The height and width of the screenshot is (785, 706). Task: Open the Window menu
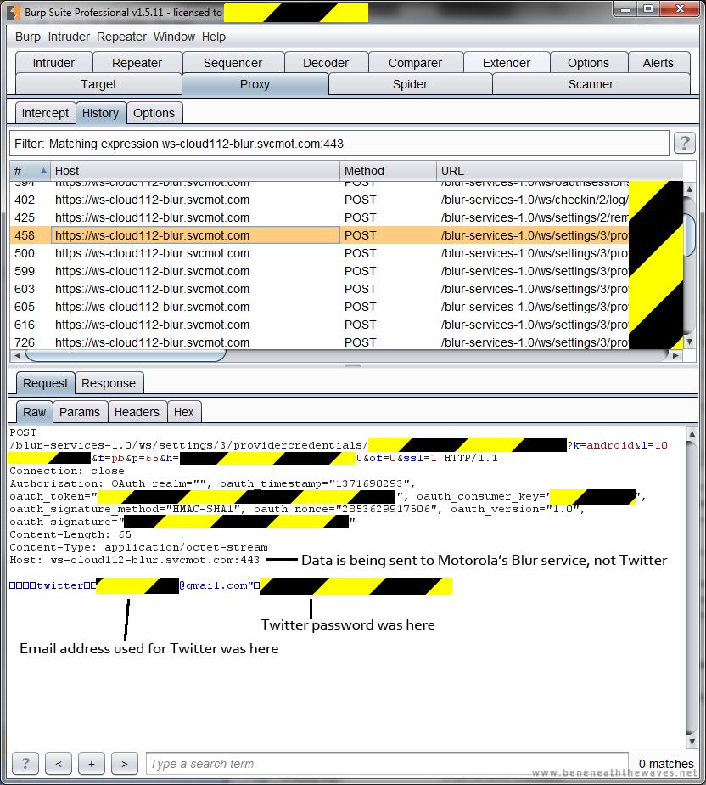(x=174, y=37)
